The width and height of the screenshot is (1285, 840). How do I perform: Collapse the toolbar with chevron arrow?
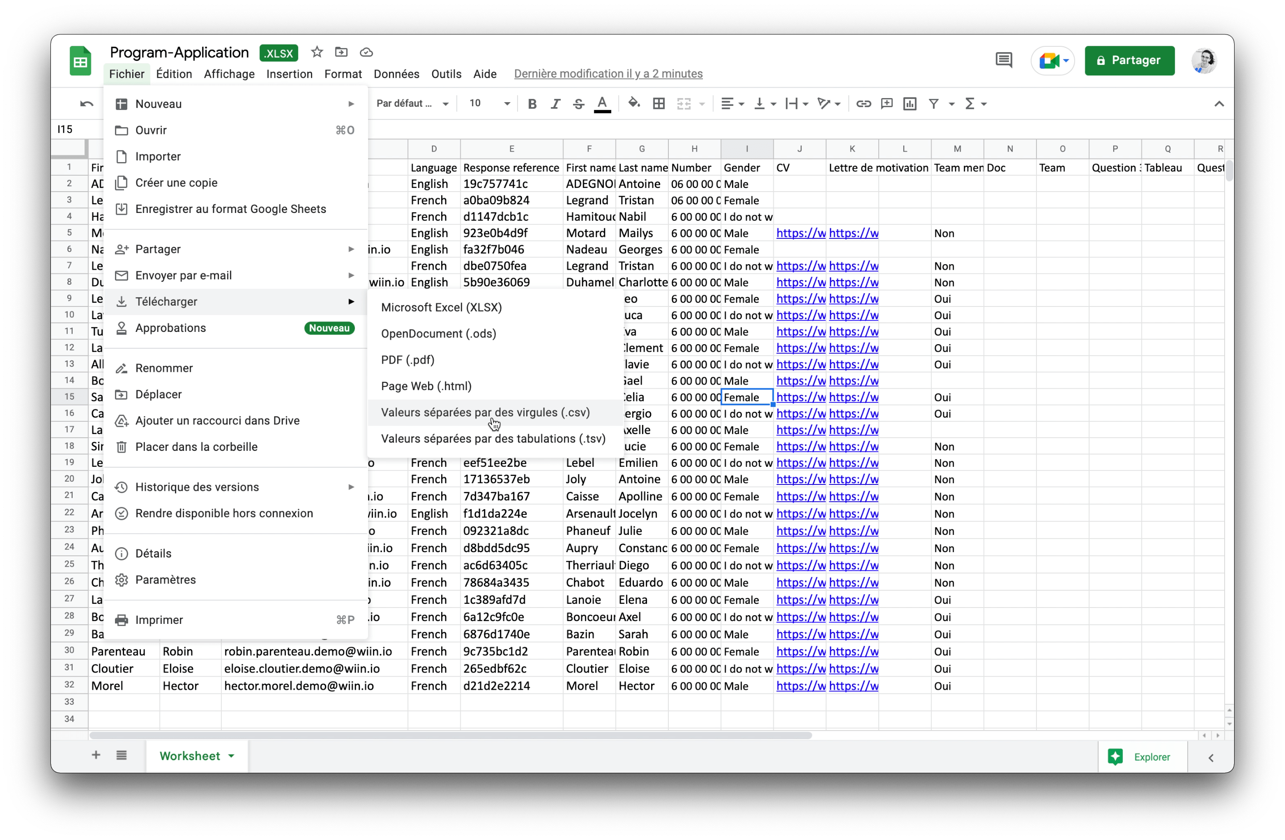[x=1219, y=104]
